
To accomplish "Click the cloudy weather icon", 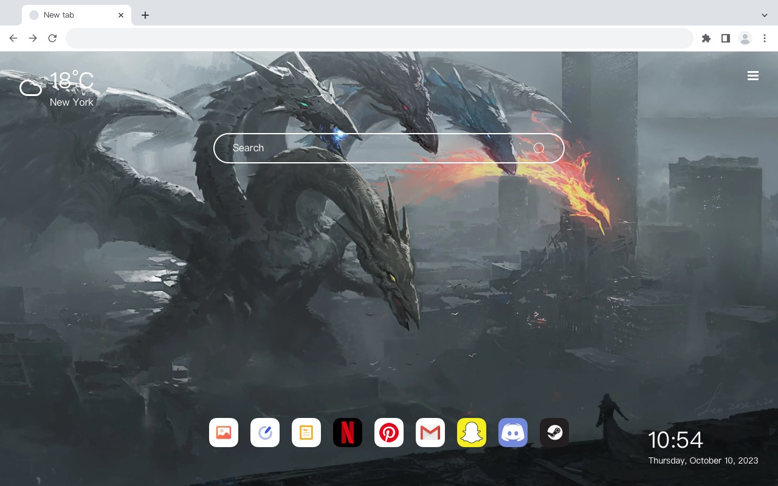I will tap(31, 87).
